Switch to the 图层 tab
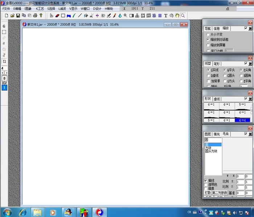 [x=208, y=134]
